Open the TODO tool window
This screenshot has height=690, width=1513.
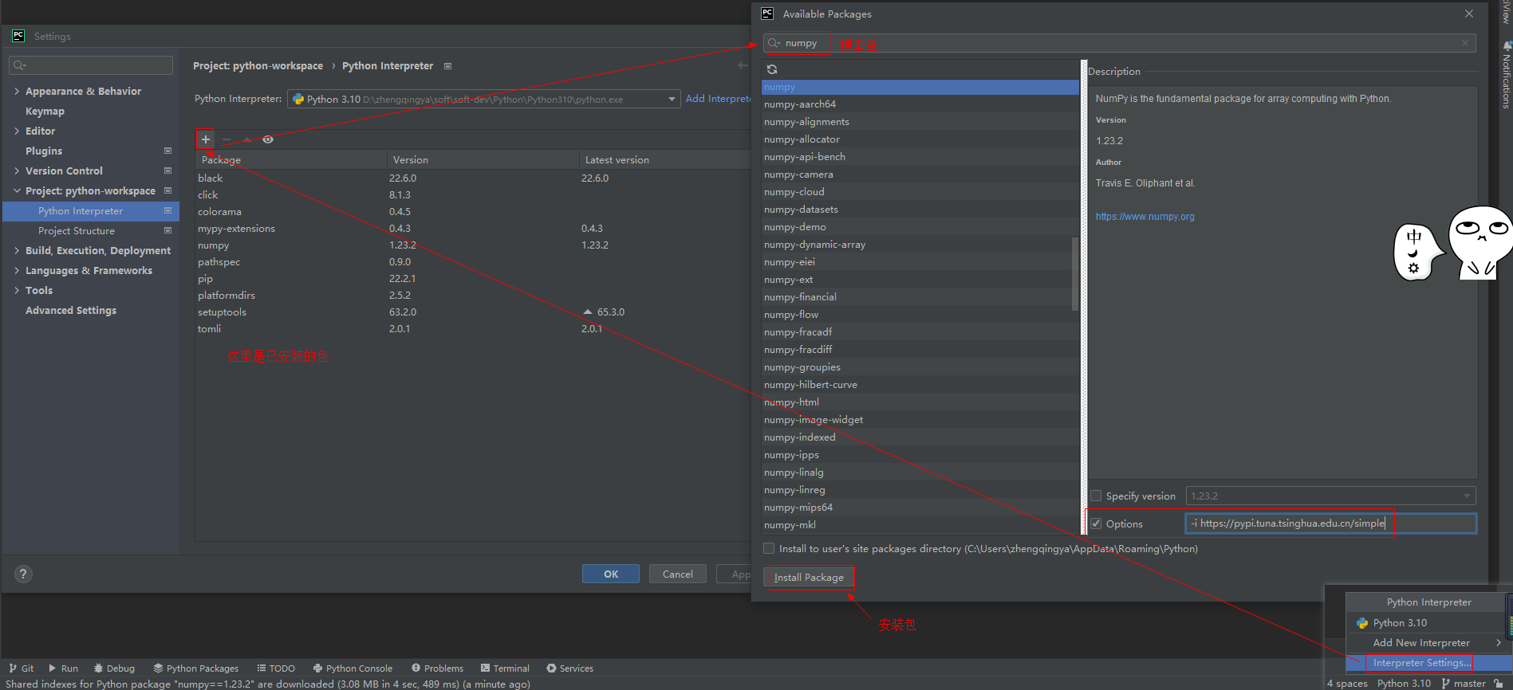276,668
